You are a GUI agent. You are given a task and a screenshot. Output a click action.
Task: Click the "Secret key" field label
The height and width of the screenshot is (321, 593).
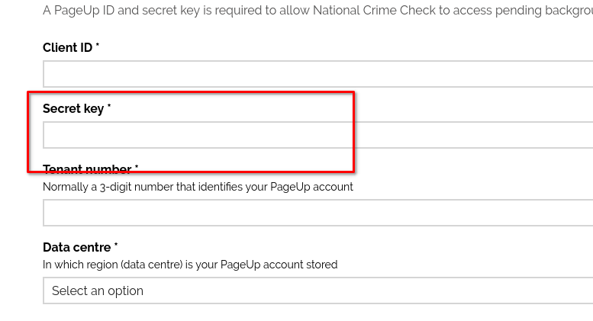(73, 109)
